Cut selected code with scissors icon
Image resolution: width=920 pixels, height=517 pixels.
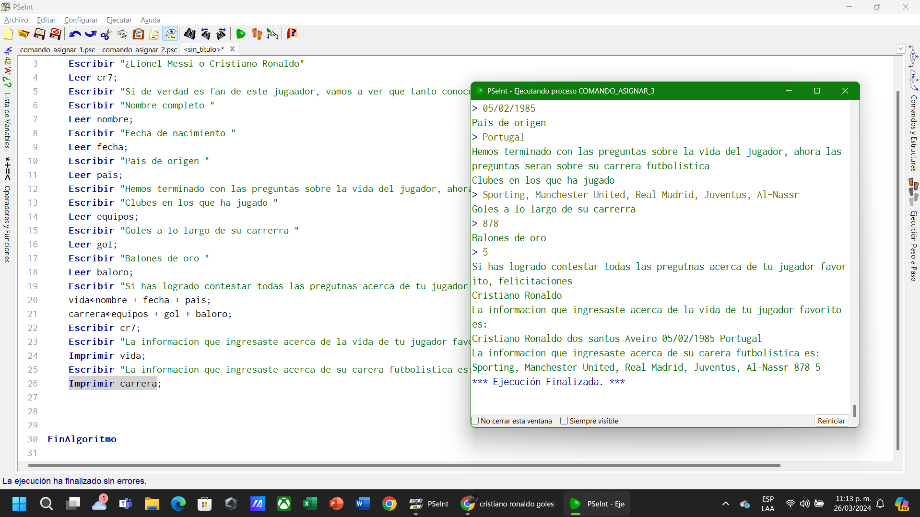click(x=105, y=34)
